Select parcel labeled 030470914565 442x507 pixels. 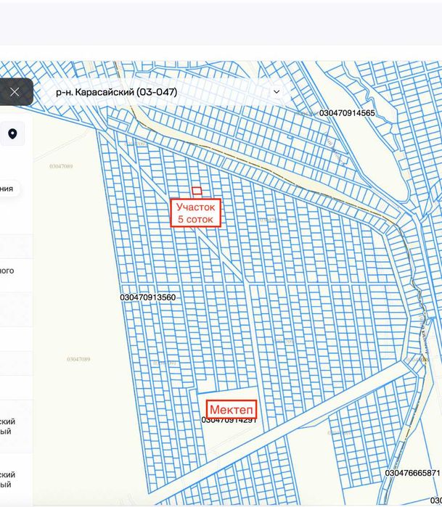coord(347,113)
